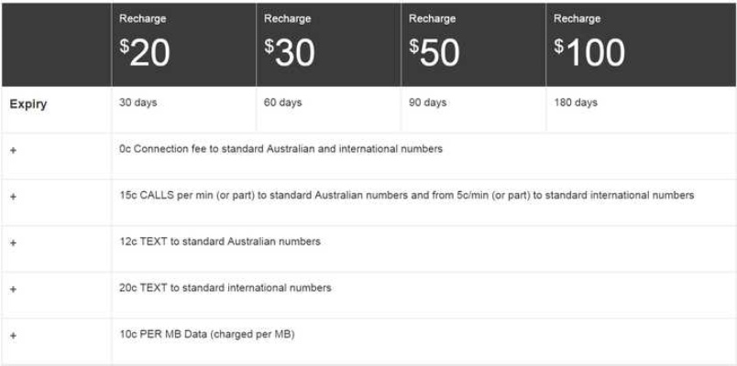Expand the plus icon beside 15c CALLS row
Screen dimensions: 737x366
13,197
